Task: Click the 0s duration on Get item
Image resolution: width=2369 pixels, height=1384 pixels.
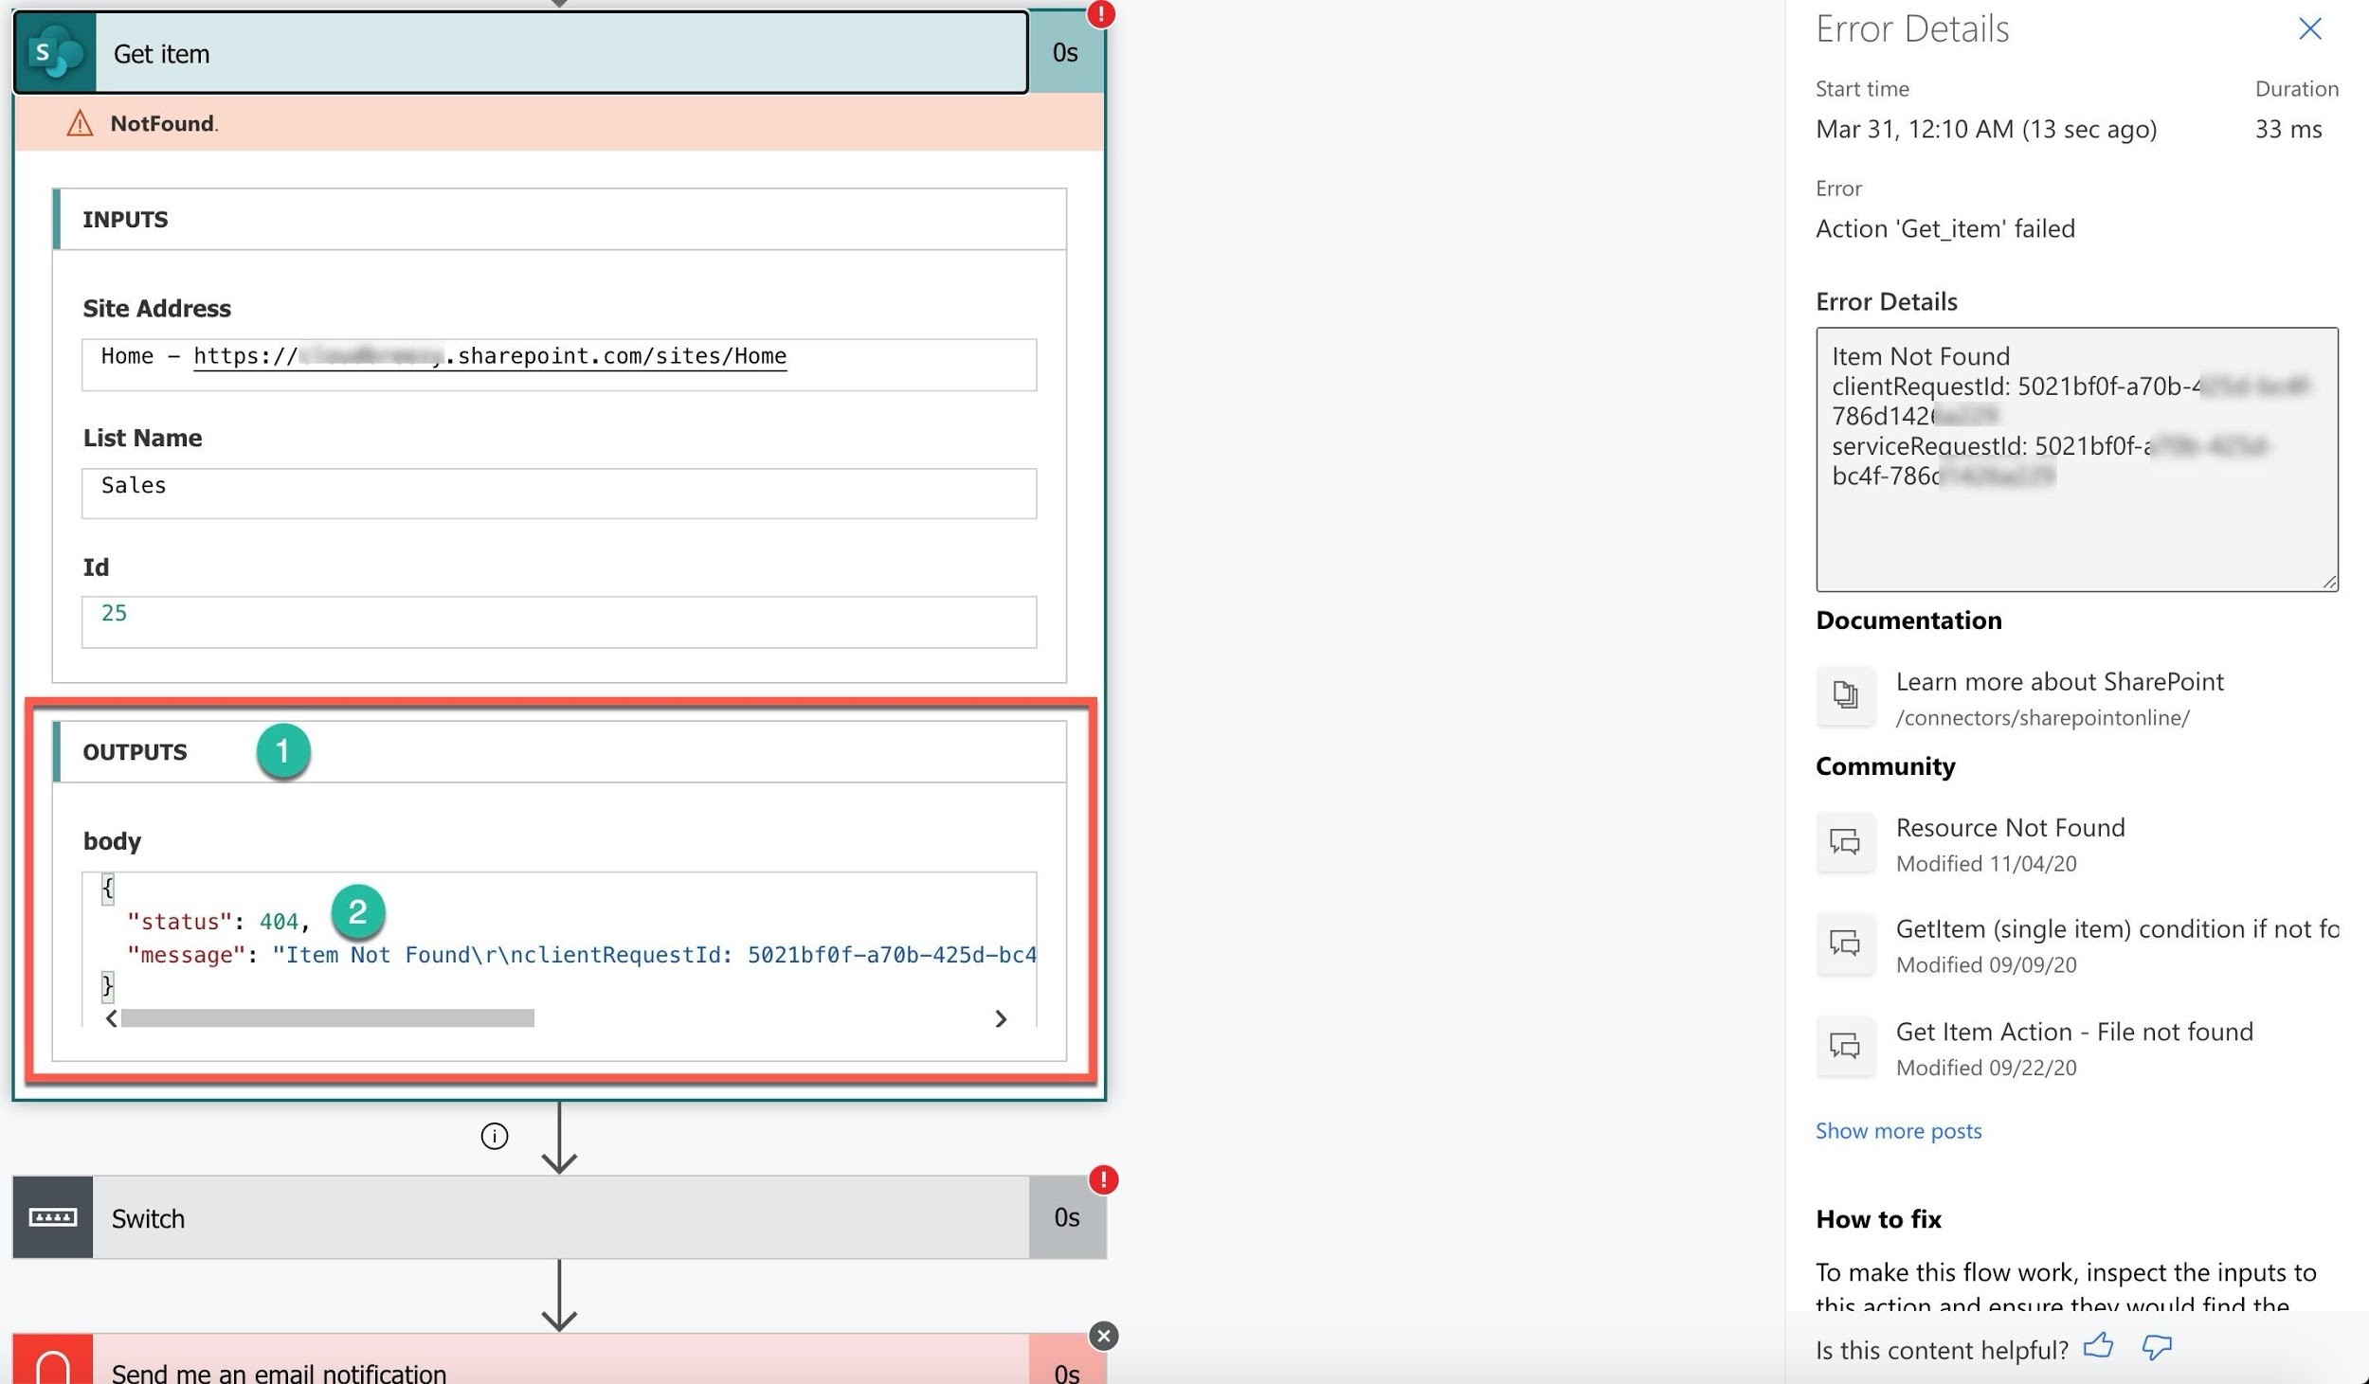Action: 1065,53
